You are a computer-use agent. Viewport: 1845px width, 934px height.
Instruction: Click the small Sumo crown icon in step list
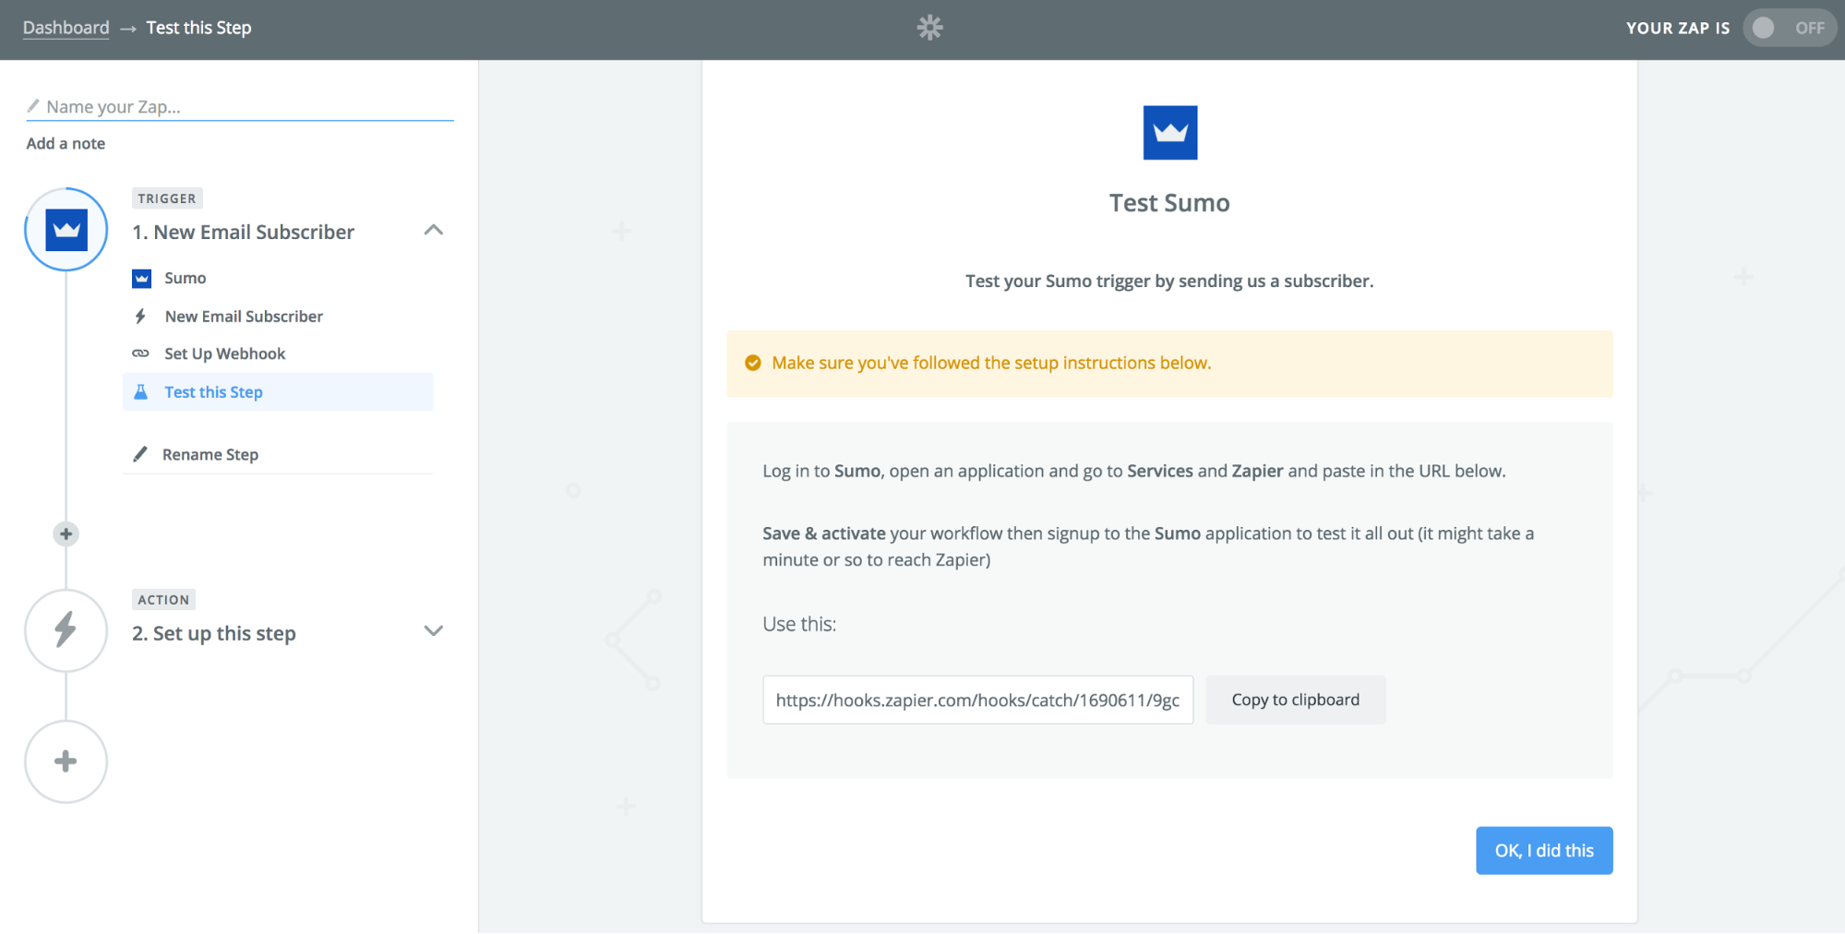[x=141, y=278]
